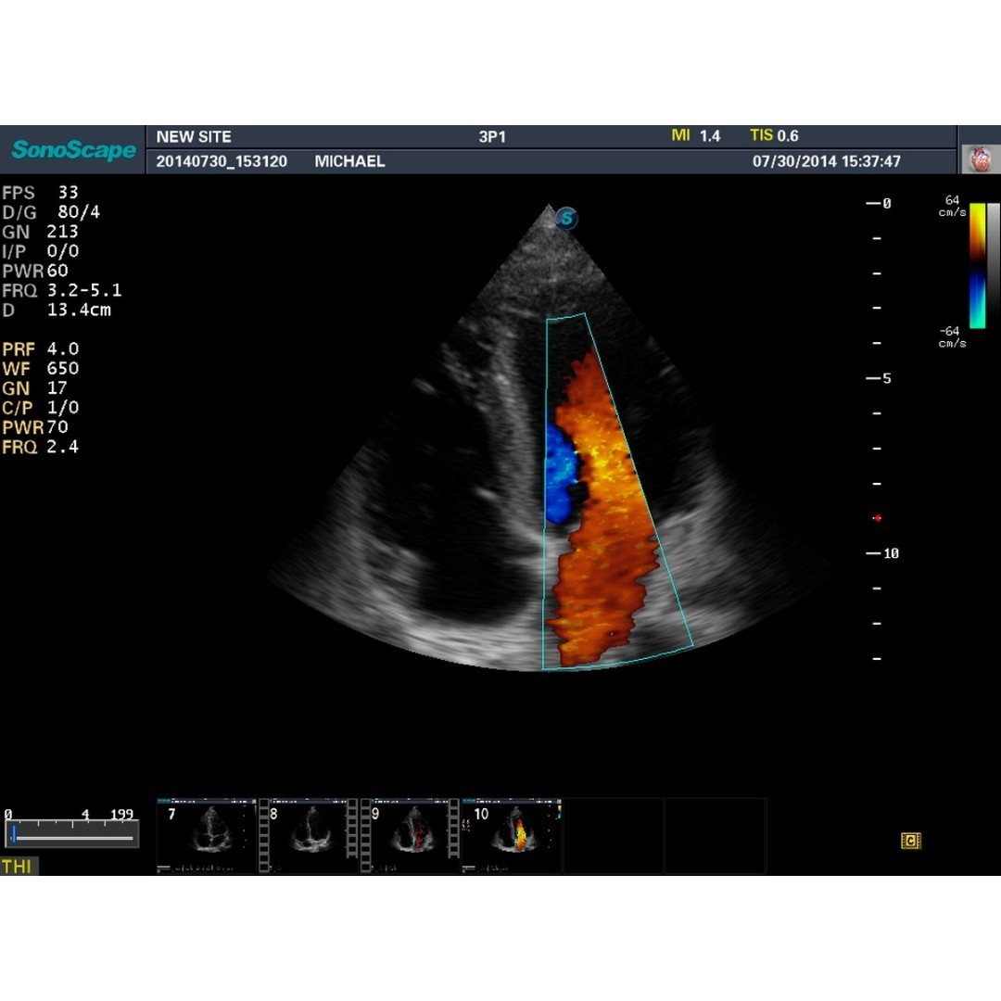Click the B-mode PWR 60 parameter
Viewport: 1001px width, 1001px height.
(x=35, y=271)
